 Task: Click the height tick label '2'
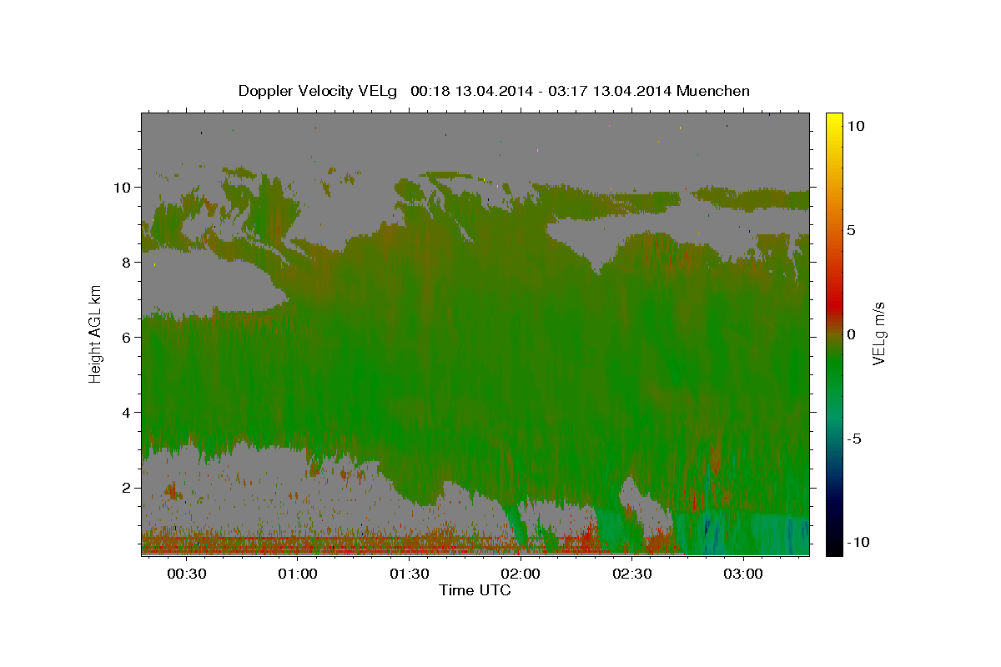(127, 487)
